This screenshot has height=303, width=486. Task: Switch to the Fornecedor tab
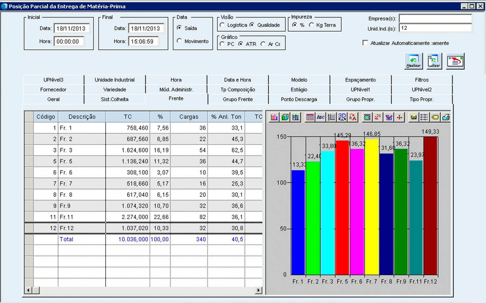(x=53, y=90)
